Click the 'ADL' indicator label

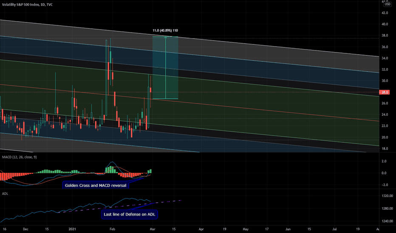[x=5, y=194]
